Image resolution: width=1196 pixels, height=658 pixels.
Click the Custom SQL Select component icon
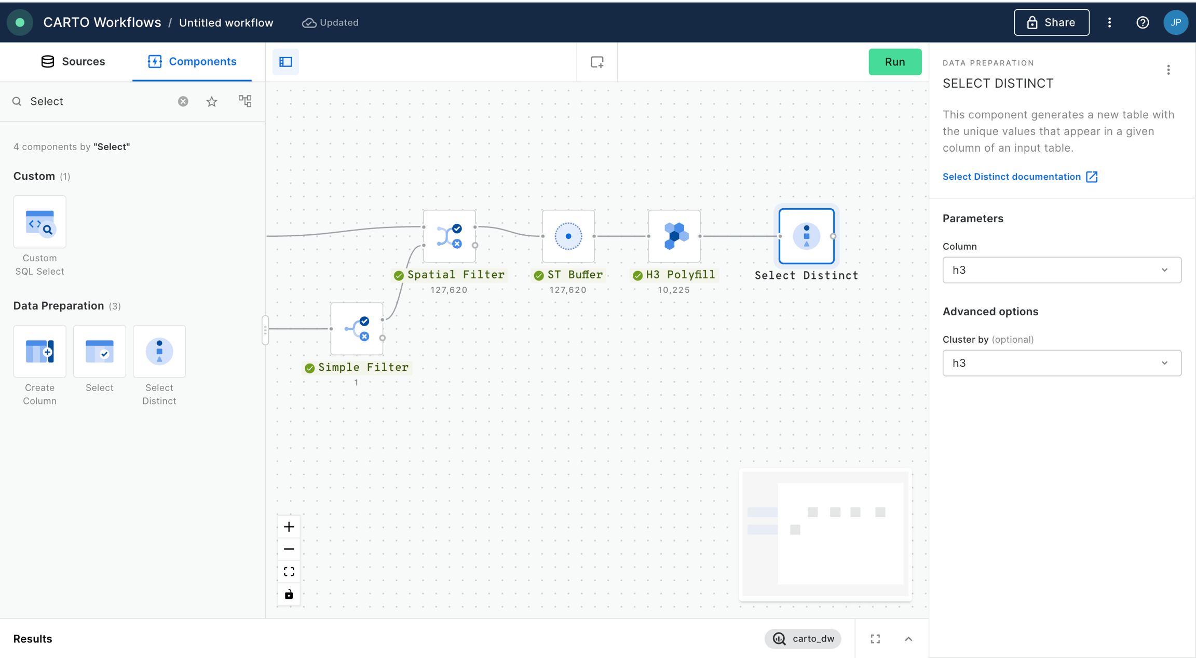point(39,222)
